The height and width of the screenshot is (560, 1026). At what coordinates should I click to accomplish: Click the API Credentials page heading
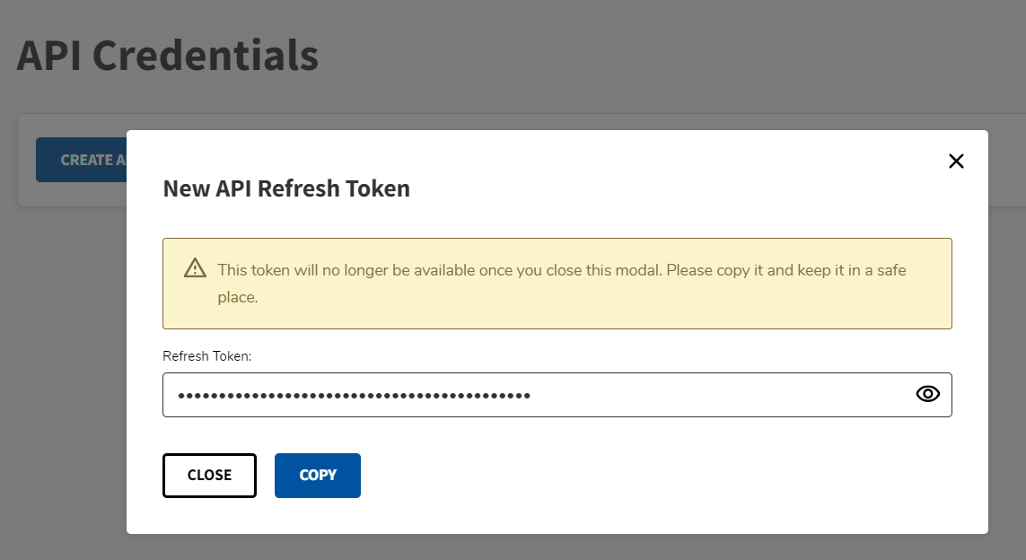pyautogui.click(x=168, y=56)
